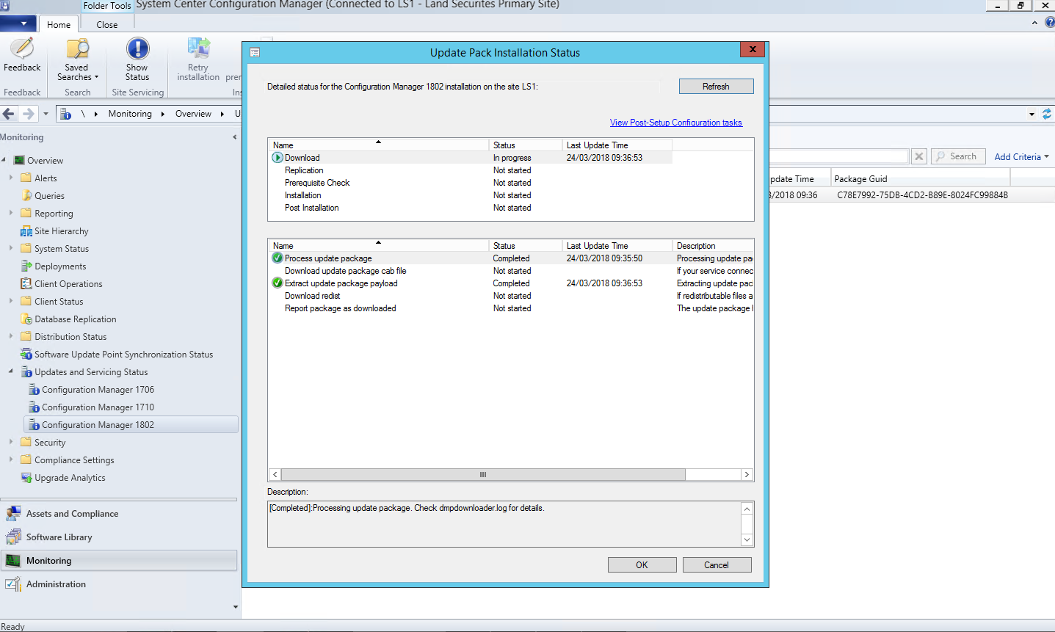Click the Deployments node icon
1055x632 pixels.
(26, 266)
